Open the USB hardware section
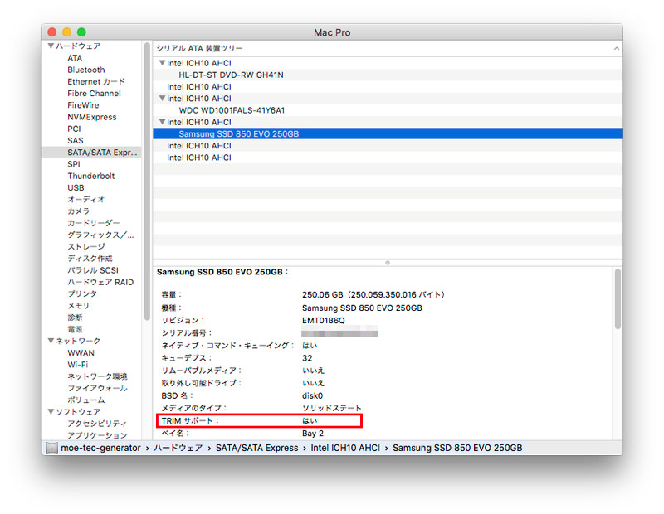 pos(72,187)
